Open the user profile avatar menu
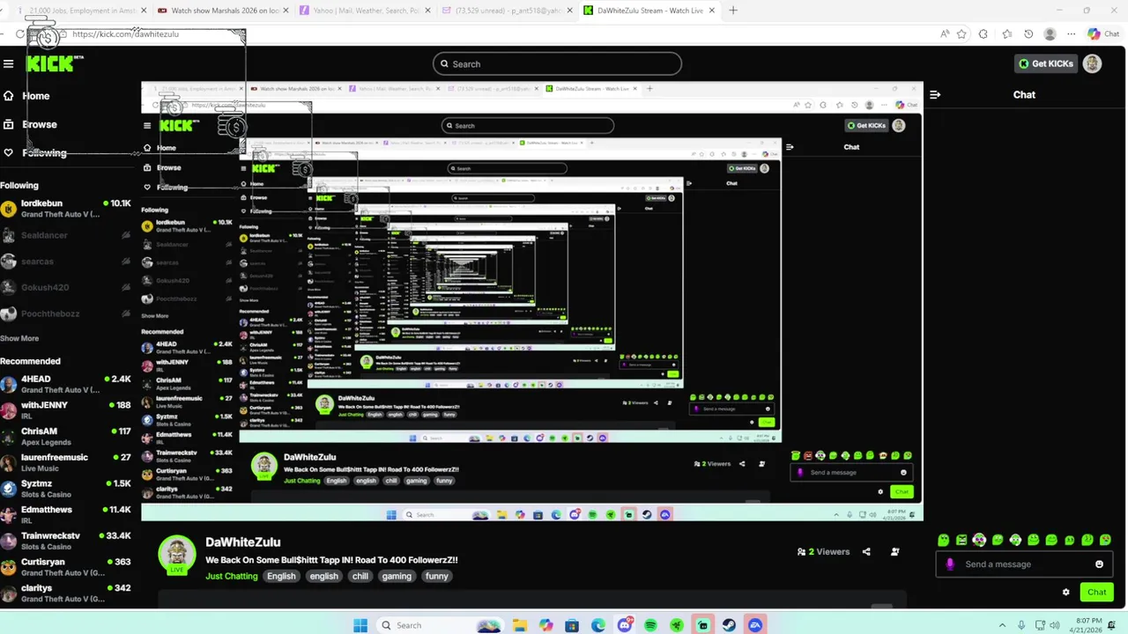The image size is (1128, 634). [1092, 63]
